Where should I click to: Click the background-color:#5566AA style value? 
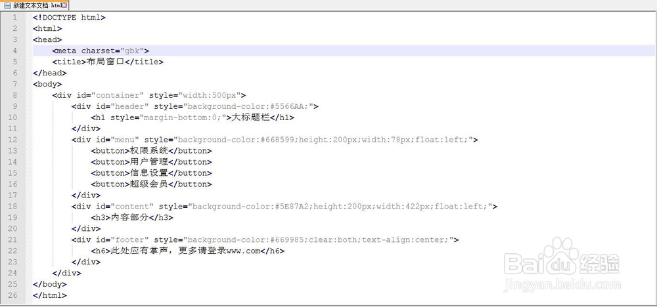click(x=249, y=106)
